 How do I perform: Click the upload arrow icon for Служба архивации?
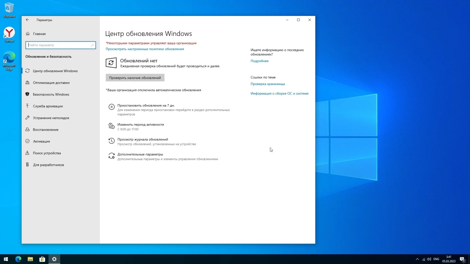pos(28,106)
